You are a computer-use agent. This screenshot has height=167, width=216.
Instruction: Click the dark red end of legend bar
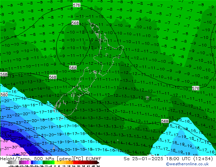click(97, 163)
